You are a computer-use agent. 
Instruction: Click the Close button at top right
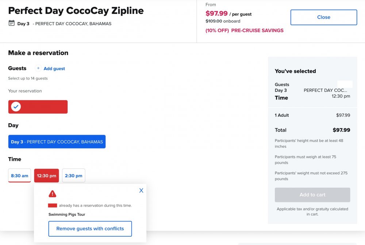323,17
